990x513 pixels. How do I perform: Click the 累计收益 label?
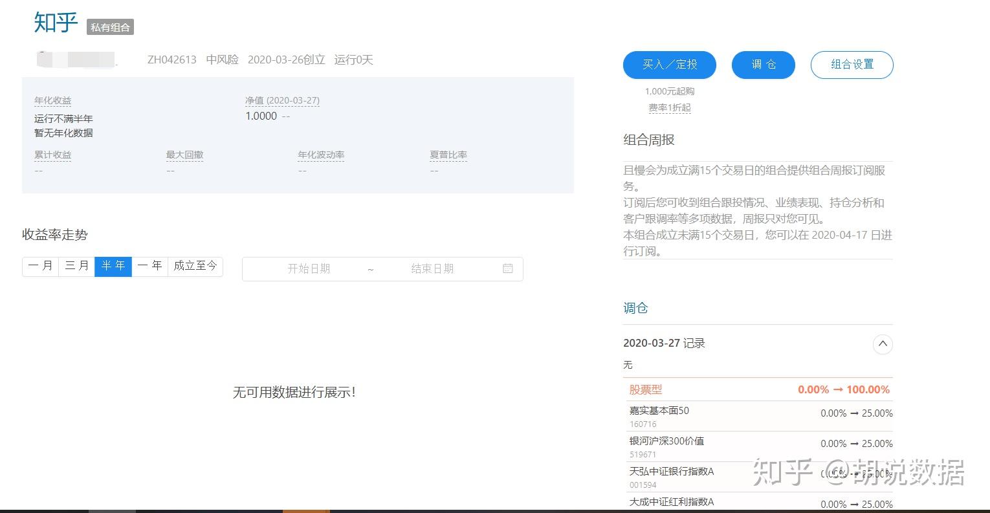point(53,155)
